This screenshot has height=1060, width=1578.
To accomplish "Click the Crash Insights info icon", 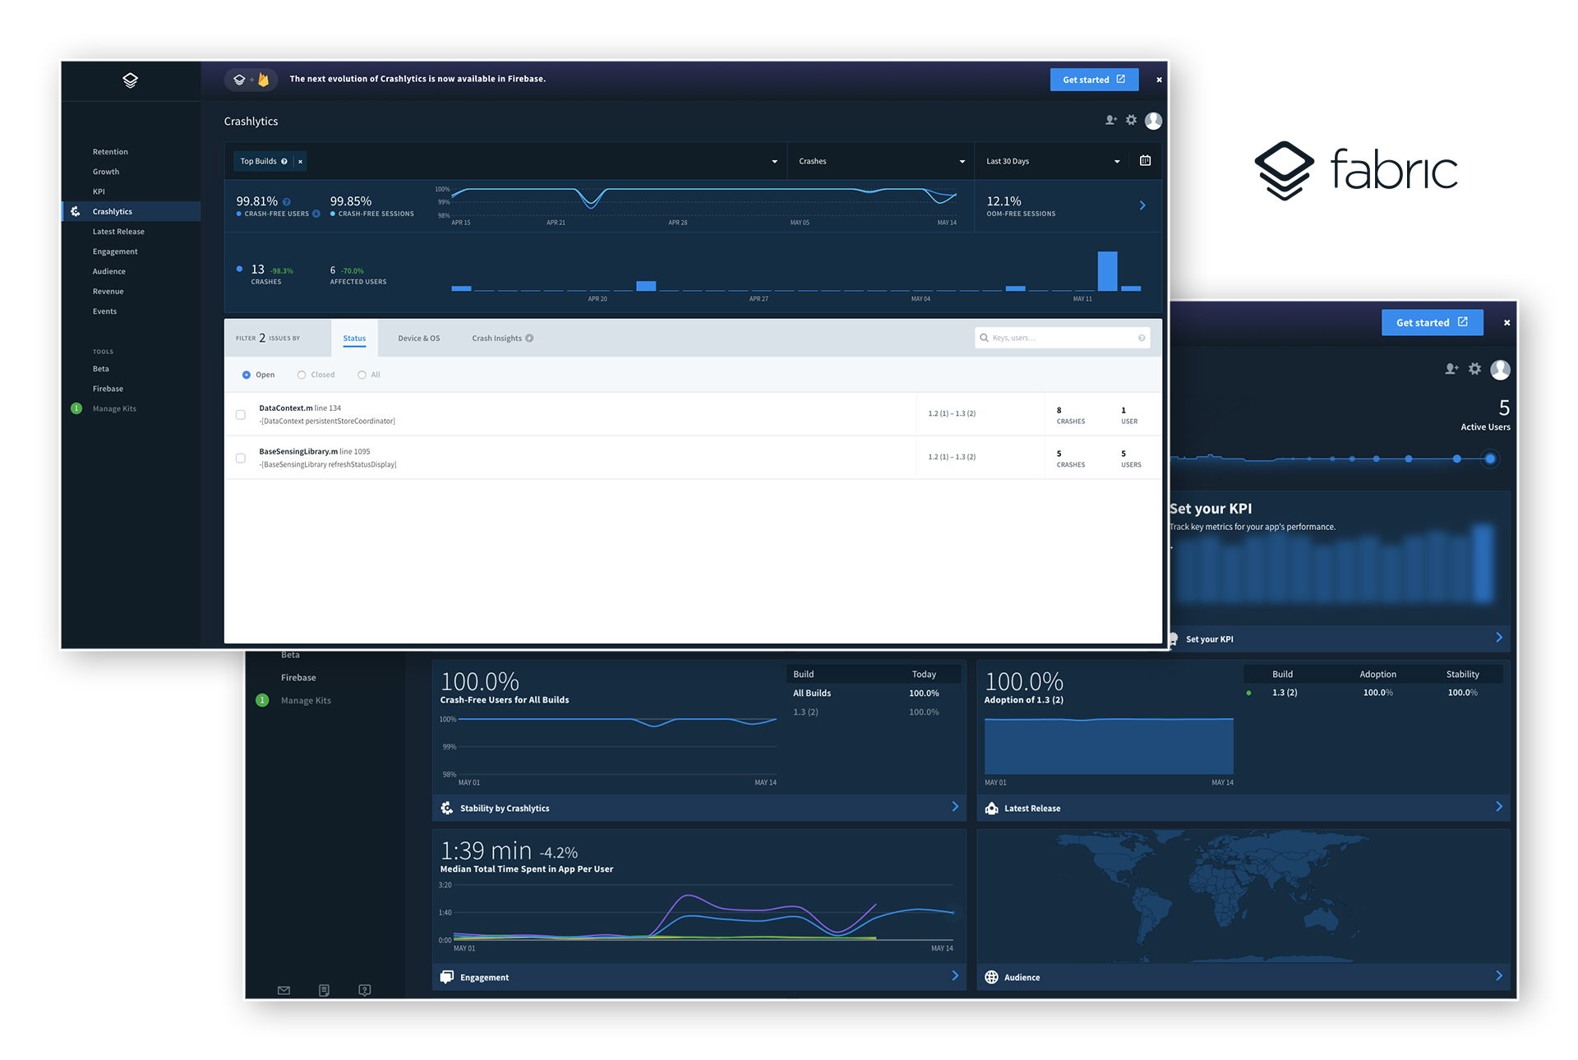I will click(529, 339).
